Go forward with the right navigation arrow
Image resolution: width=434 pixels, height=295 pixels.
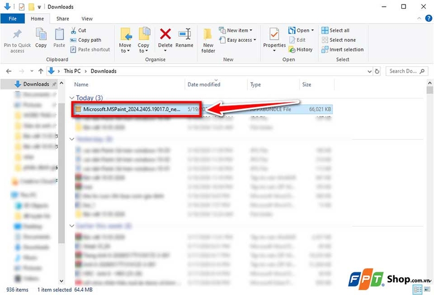coord(21,71)
